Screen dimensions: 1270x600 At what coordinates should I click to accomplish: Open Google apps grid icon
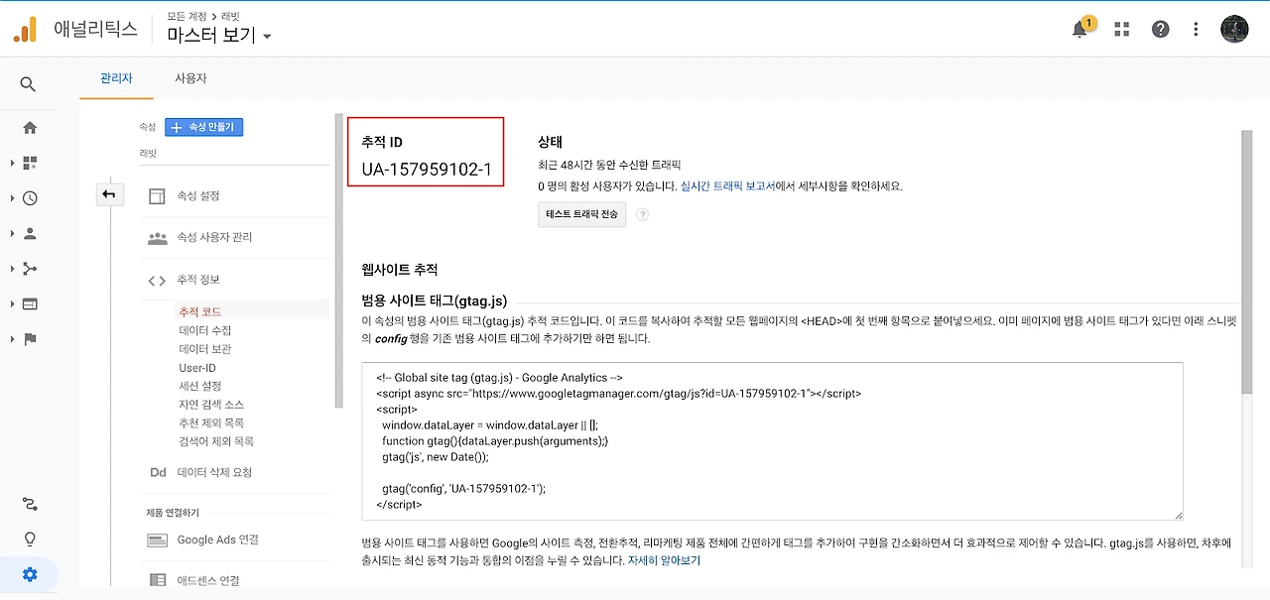coord(1122,29)
